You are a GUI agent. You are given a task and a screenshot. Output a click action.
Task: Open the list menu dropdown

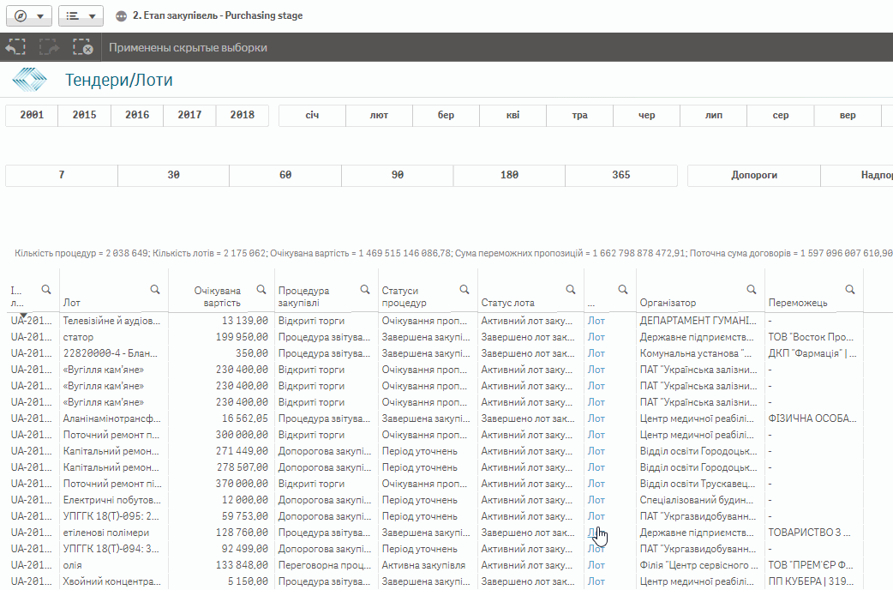pos(81,15)
